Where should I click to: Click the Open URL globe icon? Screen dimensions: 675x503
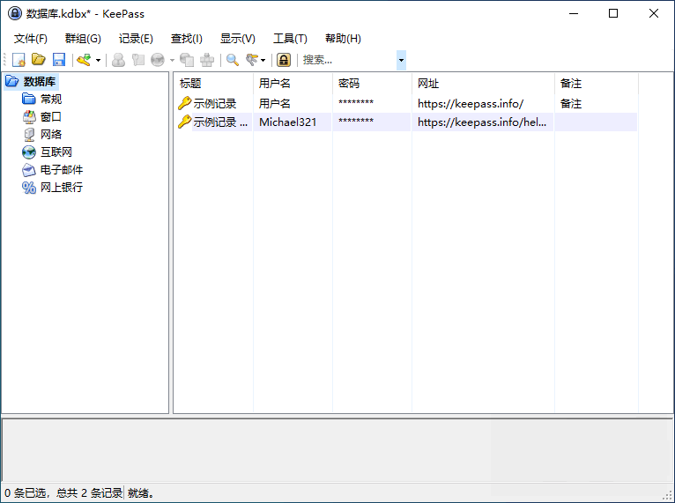[158, 60]
